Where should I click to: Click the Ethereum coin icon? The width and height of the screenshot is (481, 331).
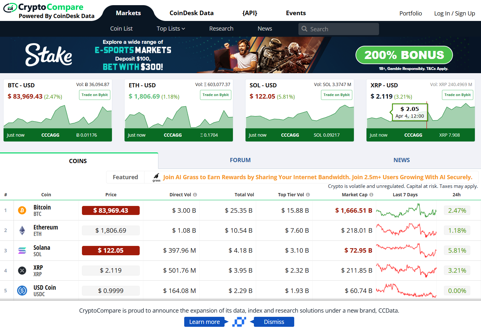(22, 230)
